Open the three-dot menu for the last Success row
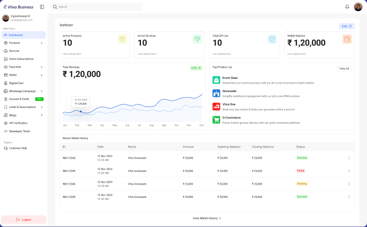This screenshot has width=367, height=227. click(x=349, y=197)
